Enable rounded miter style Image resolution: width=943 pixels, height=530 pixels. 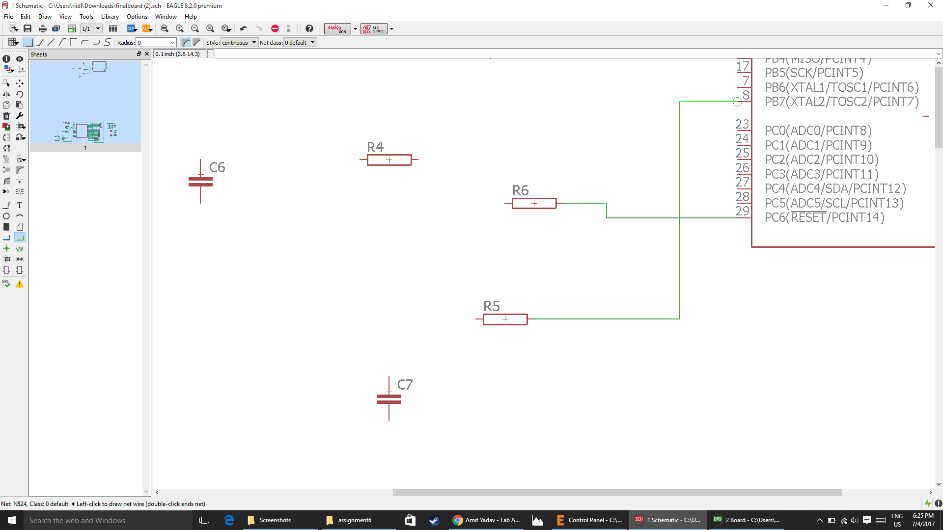186,42
